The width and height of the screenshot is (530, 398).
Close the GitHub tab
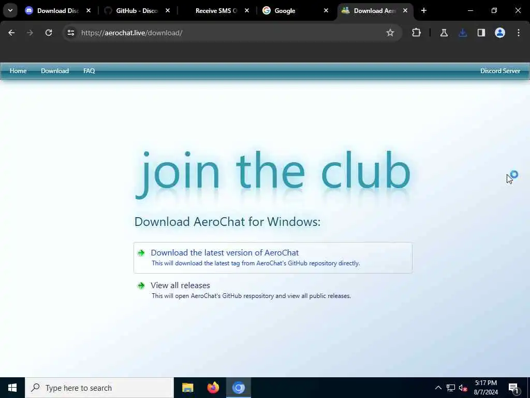[168, 11]
